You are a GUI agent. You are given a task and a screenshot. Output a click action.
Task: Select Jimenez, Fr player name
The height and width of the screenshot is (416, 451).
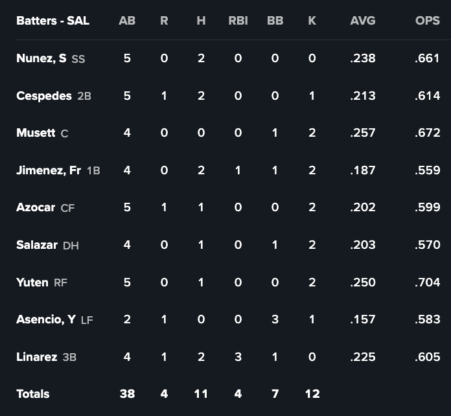click(x=49, y=170)
